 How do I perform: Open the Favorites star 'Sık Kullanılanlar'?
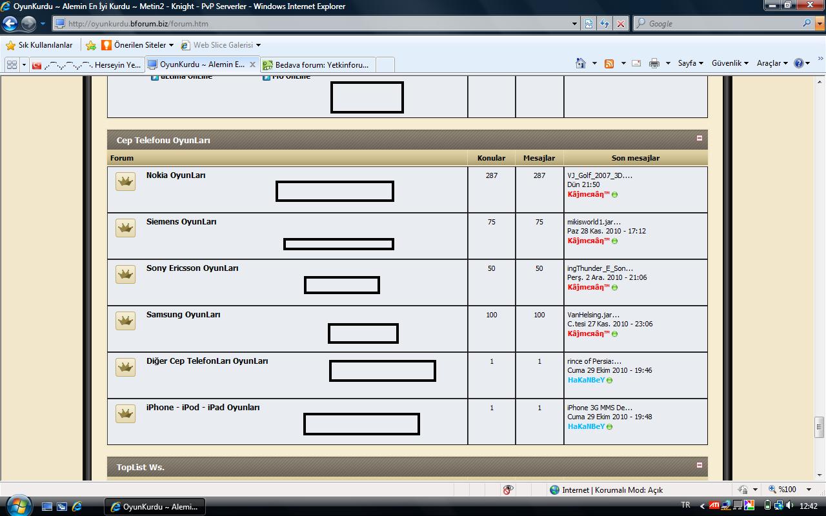pos(39,45)
